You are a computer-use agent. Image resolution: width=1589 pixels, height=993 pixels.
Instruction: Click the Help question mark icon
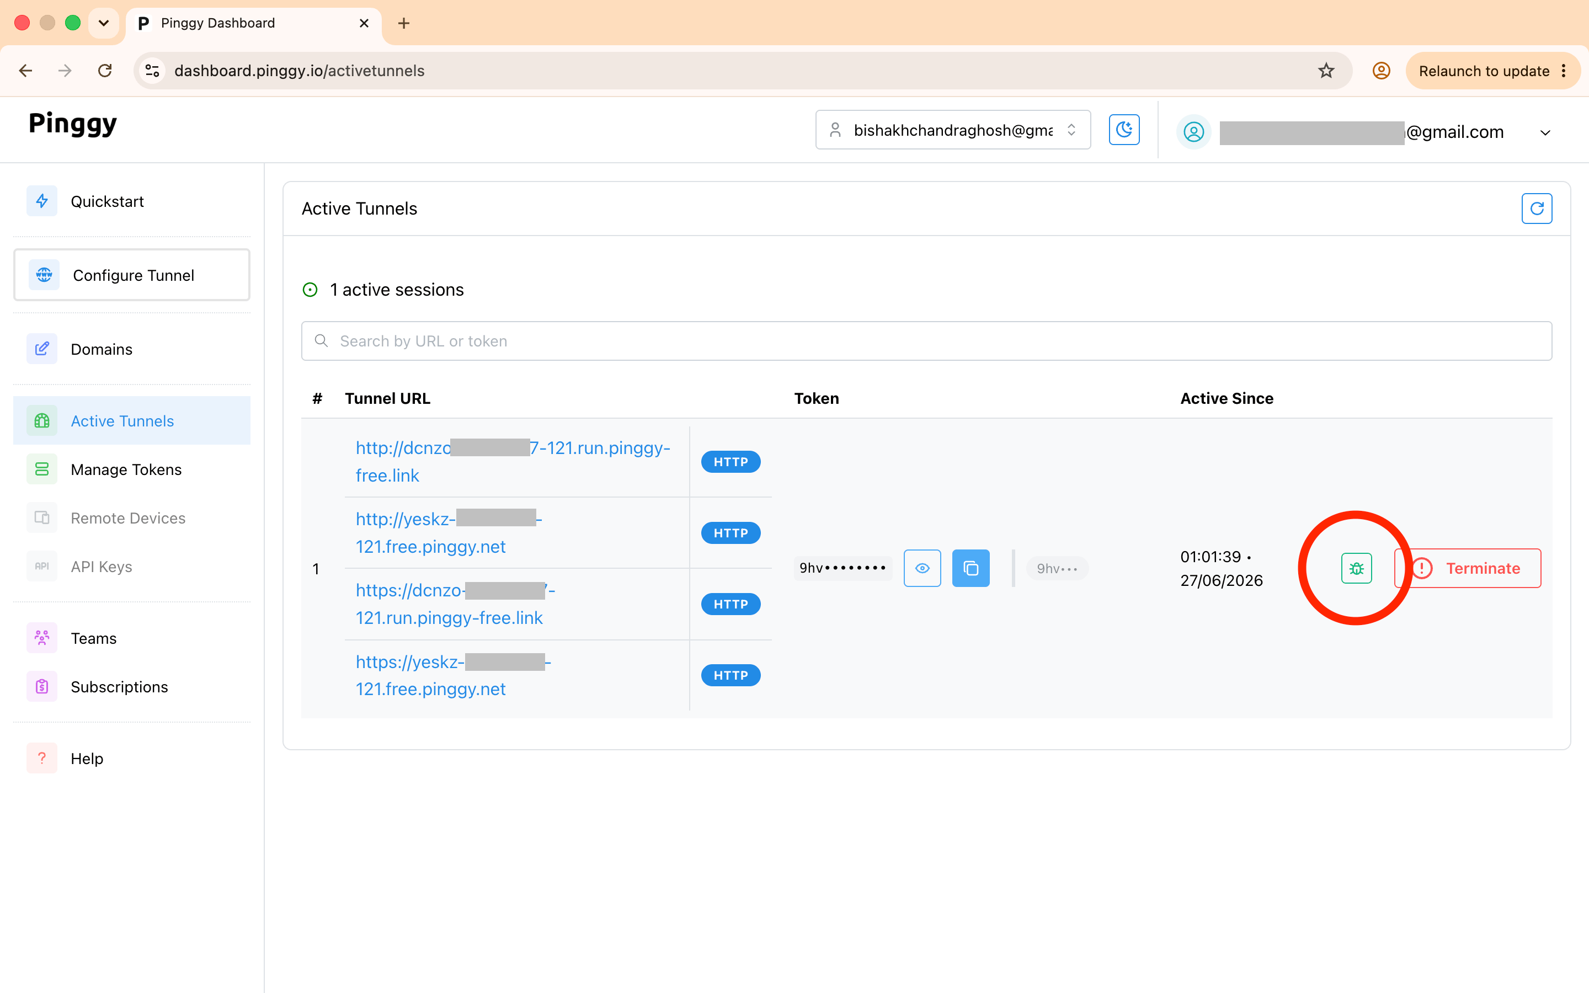click(42, 758)
